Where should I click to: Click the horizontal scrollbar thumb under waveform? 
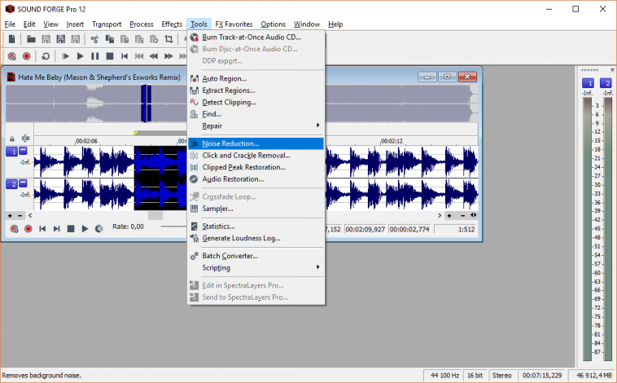pyautogui.click(x=154, y=215)
